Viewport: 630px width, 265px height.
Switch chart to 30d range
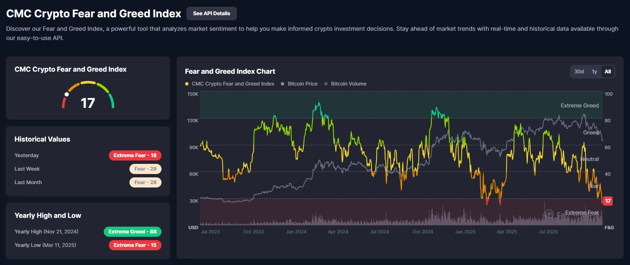tap(579, 72)
